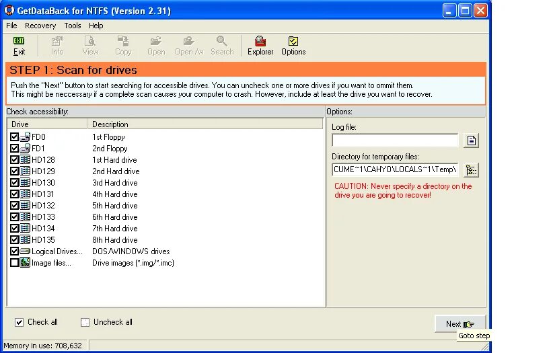
Task: Uncheck the HD128 drive checkbox
Action: 14,160
